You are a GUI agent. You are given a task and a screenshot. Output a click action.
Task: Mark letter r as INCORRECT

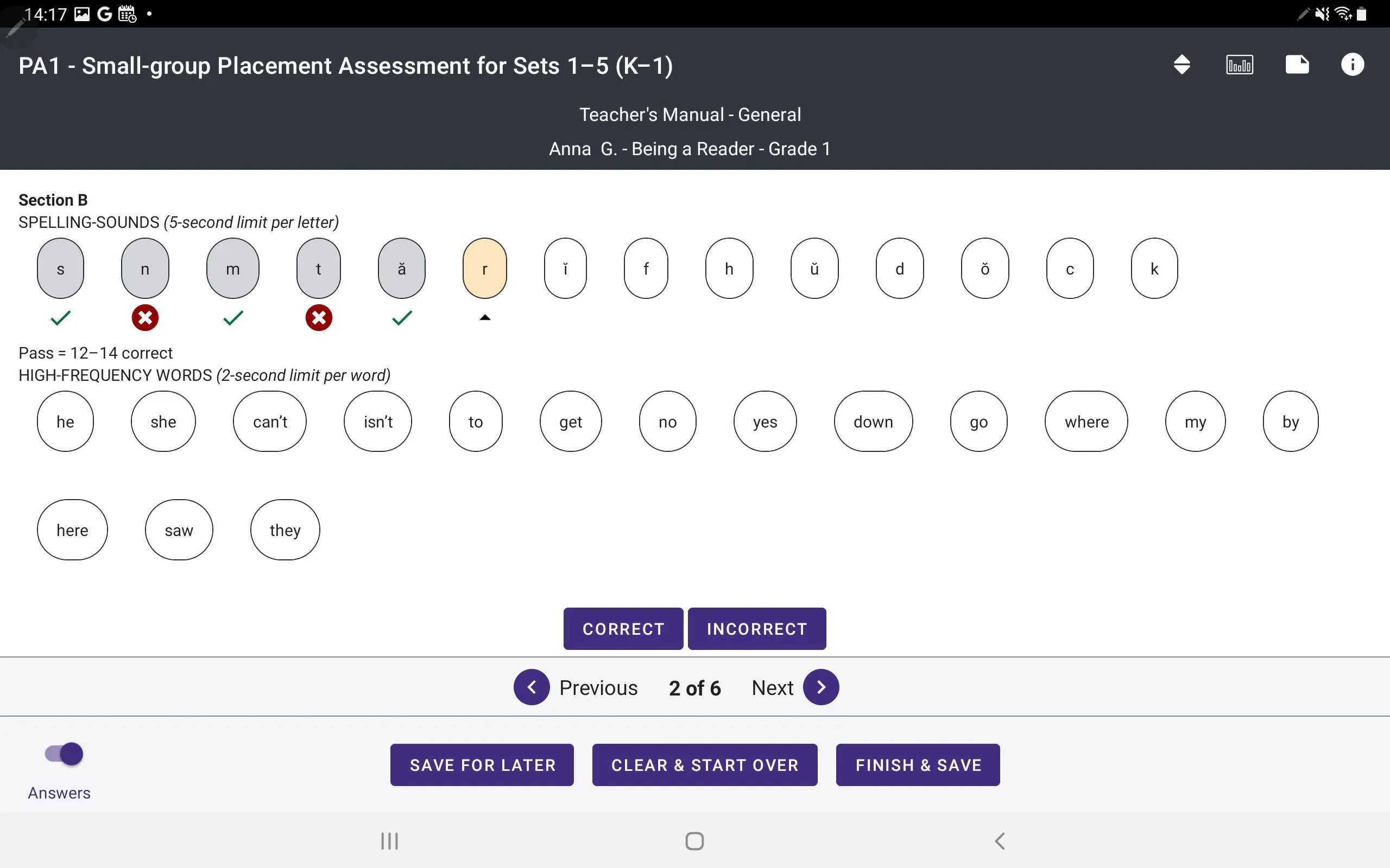(x=756, y=628)
